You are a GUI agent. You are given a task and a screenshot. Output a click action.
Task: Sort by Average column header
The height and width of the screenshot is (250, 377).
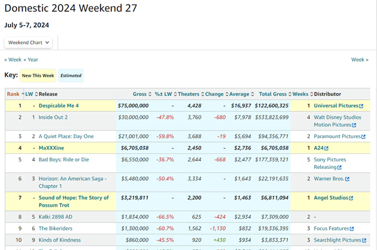click(x=241, y=94)
